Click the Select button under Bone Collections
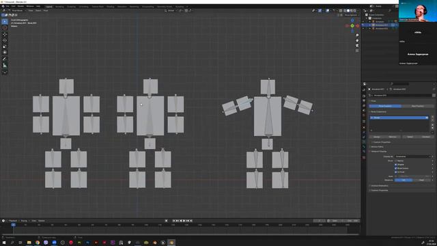 [410, 137]
